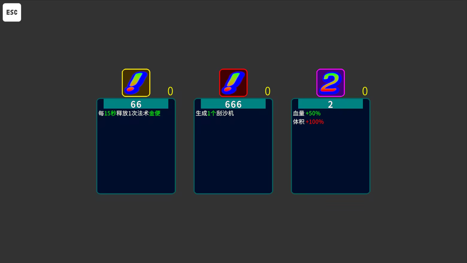The height and width of the screenshot is (263, 467).
Task: Click the 血量 +50% text line
Action: 307,113
